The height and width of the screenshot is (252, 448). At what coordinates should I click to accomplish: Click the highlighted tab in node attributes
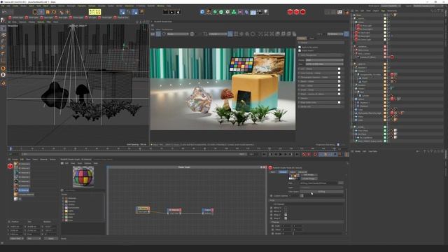283,171
